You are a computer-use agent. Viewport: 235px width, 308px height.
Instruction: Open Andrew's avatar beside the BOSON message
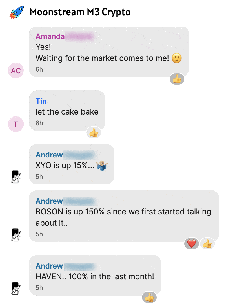pyautogui.click(x=16, y=235)
